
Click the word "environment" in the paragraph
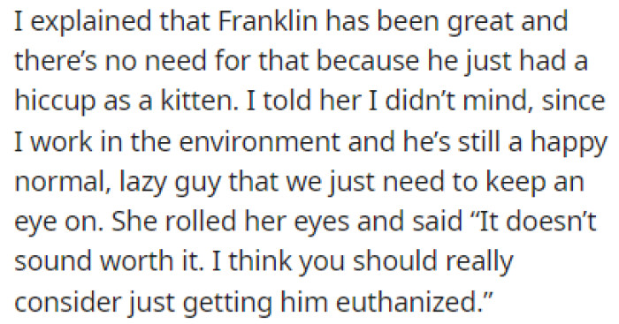(x=259, y=141)
